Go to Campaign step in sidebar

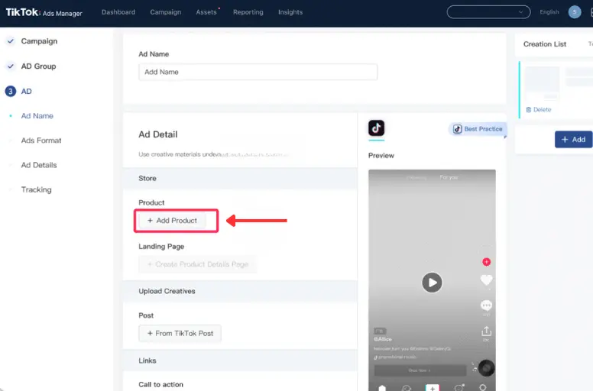[x=39, y=41]
